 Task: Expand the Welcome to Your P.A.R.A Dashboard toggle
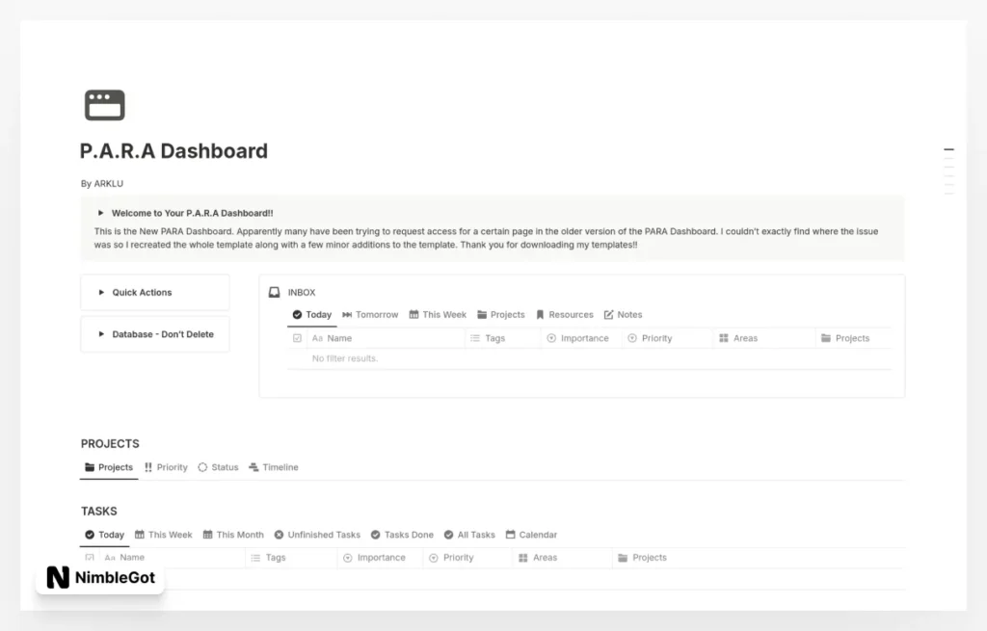[x=102, y=213]
